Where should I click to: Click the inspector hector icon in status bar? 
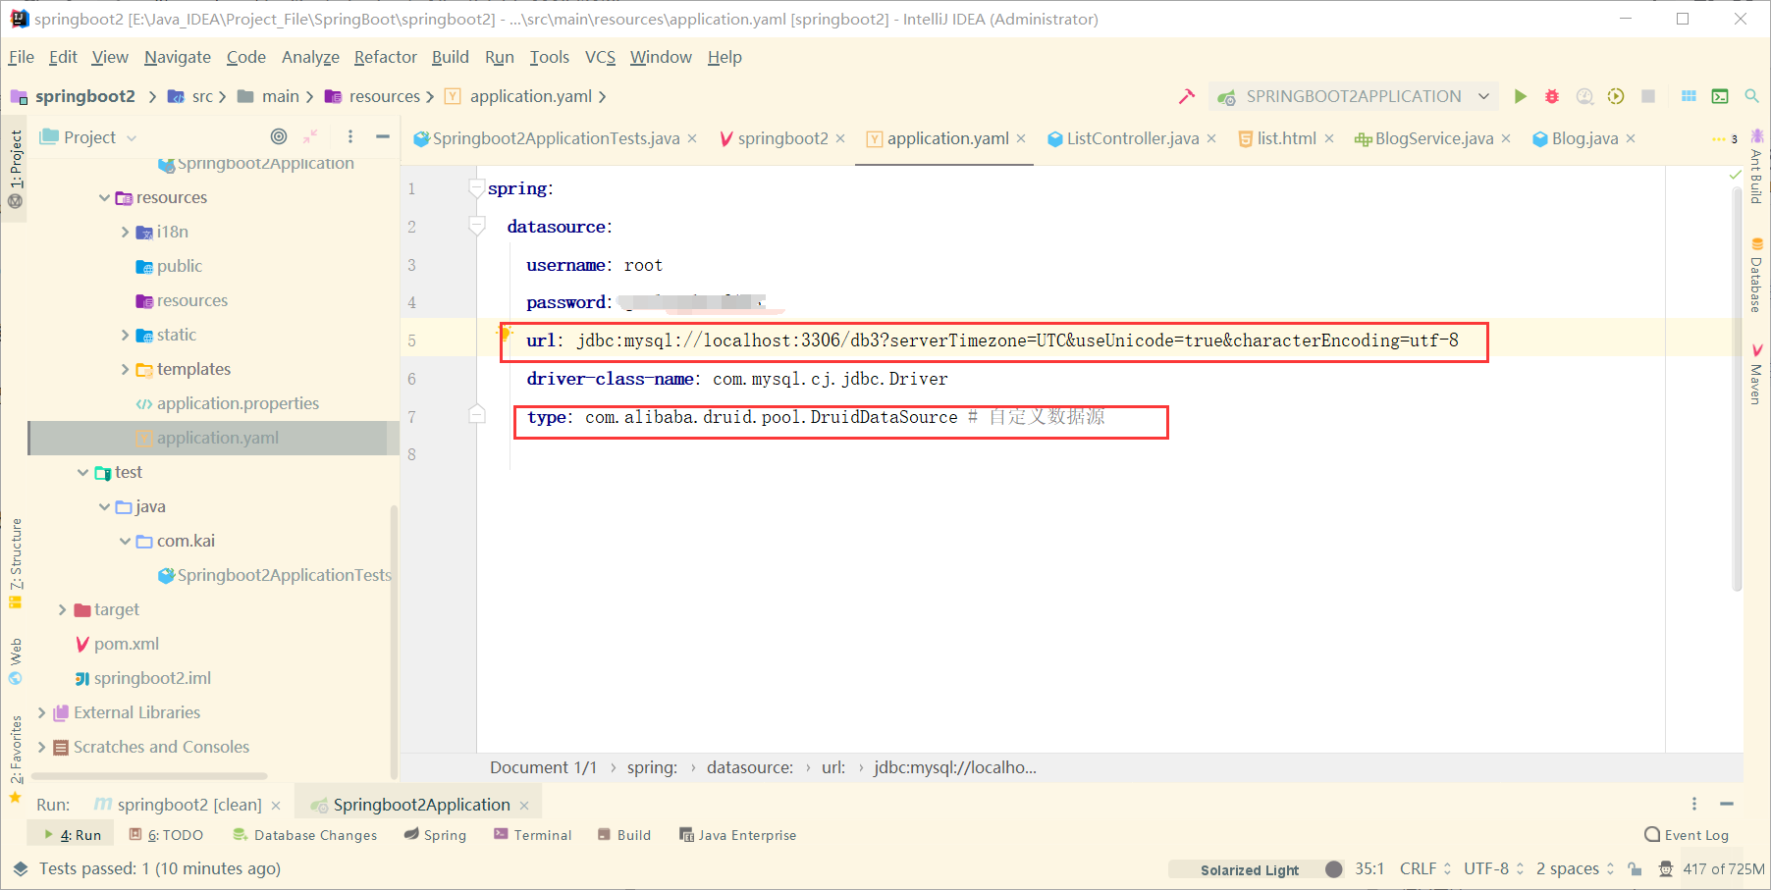(x=1666, y=868)
